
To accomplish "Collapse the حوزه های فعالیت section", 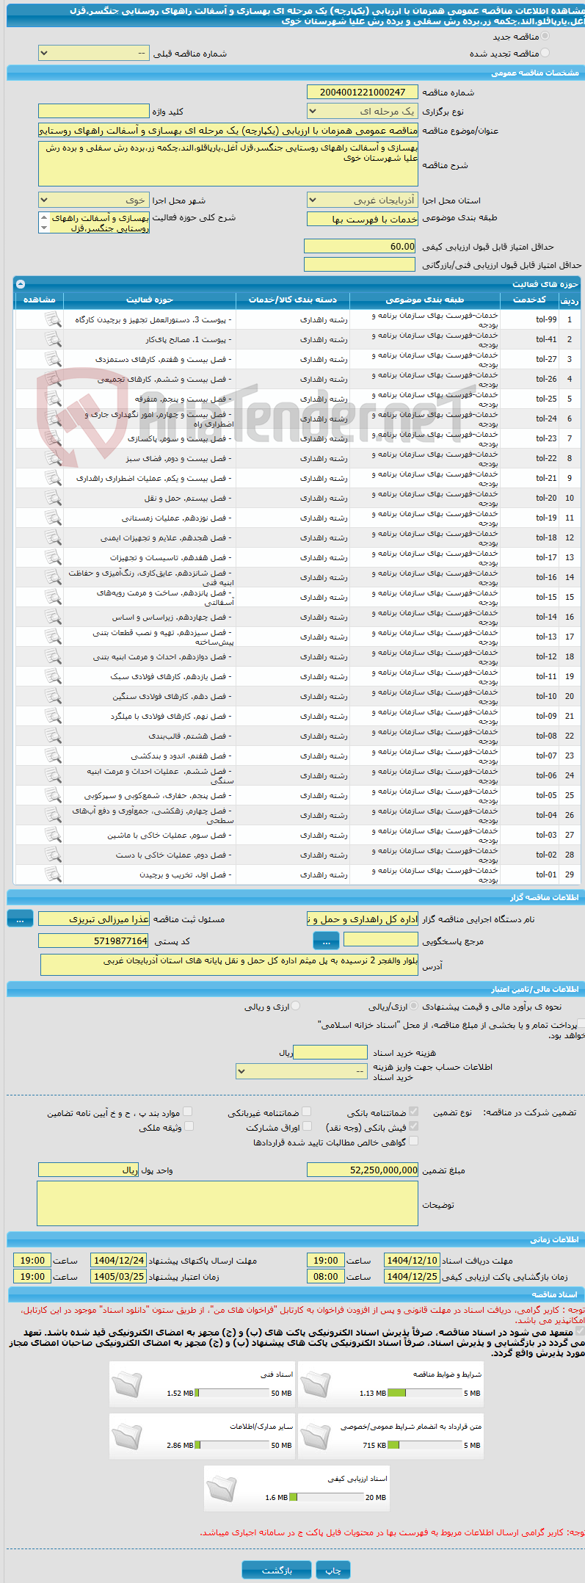I will pyautogui.click(x=21, y=283).
